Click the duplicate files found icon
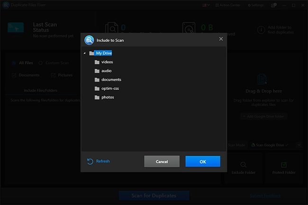The width and height of the screenshot is (308, 205). pyautogui.click(x=112, y=28)
